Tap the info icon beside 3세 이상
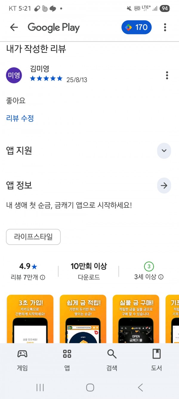The height and width of the screenshot is (399, 179). pos(161,277)
